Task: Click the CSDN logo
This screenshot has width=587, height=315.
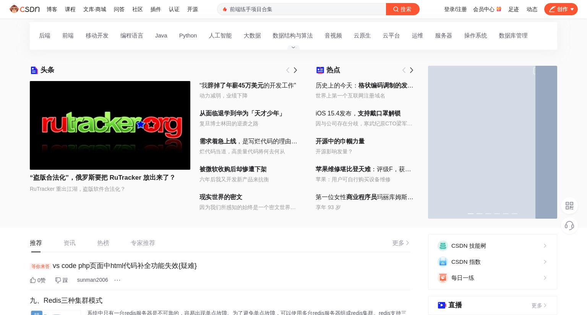Action: click(x=24, y=9)
